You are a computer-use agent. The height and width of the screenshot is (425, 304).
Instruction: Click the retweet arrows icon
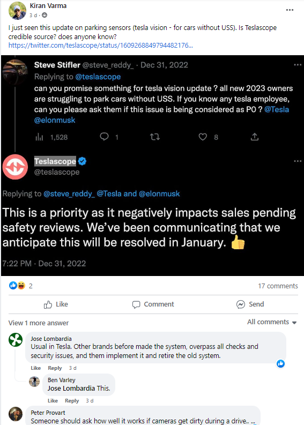pyautogui.click(x=155, y=137)
